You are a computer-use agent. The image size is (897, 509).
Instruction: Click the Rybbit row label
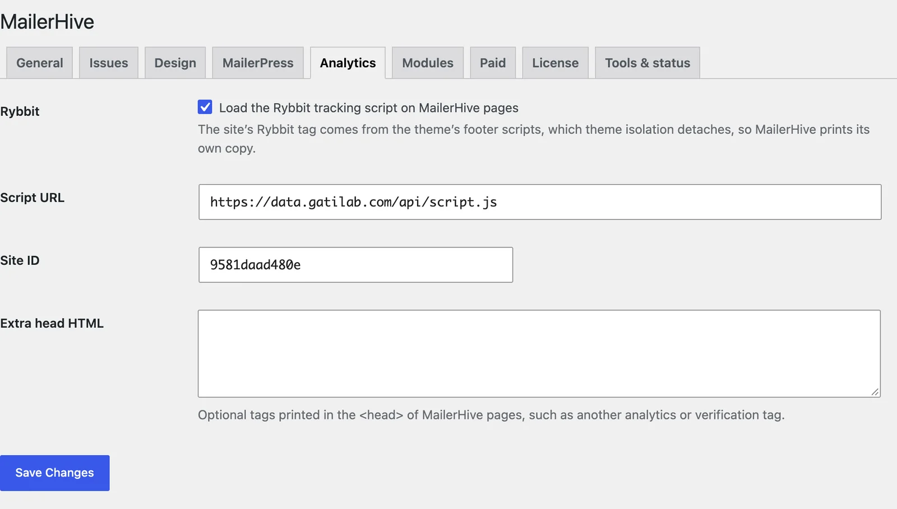(20, 111)
